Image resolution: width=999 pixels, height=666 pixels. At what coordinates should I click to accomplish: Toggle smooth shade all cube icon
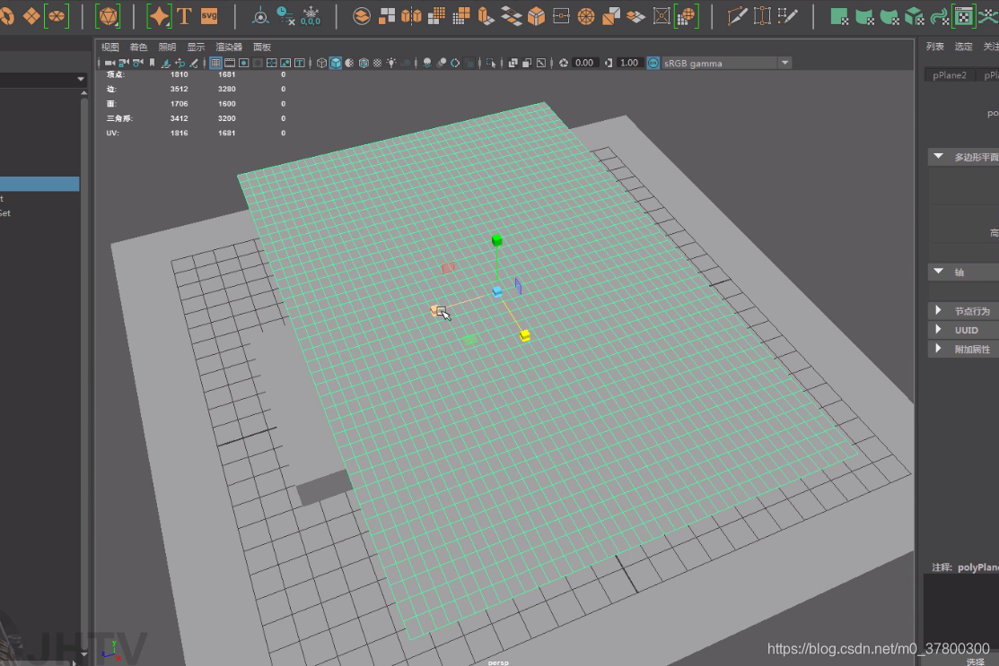click(x=336, y=63)
